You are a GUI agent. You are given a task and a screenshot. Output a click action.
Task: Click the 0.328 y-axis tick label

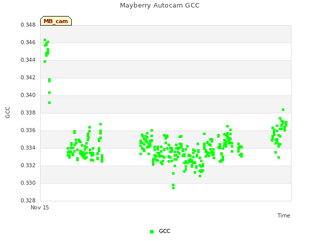point(28,200)
